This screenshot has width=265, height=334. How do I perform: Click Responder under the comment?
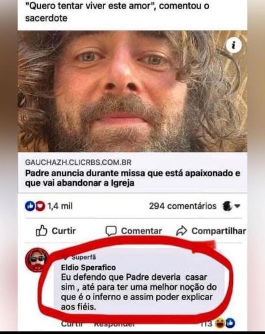pyautogui.click(x=115, y=324)
